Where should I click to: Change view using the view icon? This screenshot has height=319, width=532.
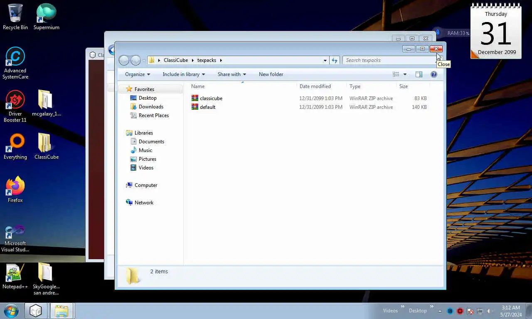coord(396,74)
